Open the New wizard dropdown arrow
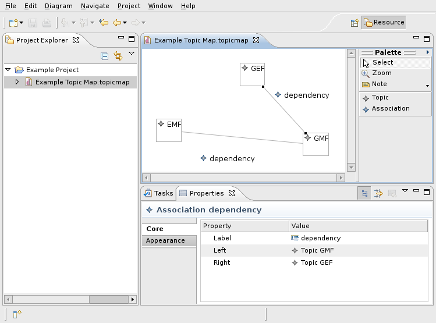This screenshot has width=436, height=323. pos(21,23)
